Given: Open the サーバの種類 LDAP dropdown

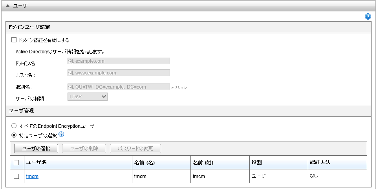Looking at the screenshot, I should [88, 96].
